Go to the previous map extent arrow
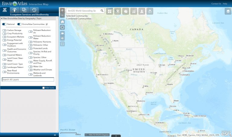 click(62, 33)
